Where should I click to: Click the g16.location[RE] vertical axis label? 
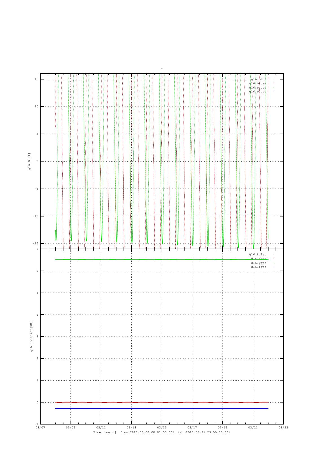[x=31, y=337]
